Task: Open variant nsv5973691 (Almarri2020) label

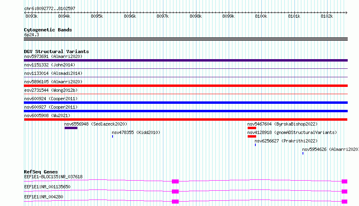Action: point(53,56)
